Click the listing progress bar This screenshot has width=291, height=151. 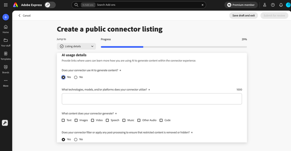pyautogui.click(x=174, y=47)
